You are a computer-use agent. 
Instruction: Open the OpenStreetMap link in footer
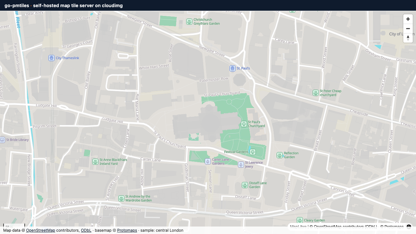pos(41,230)
